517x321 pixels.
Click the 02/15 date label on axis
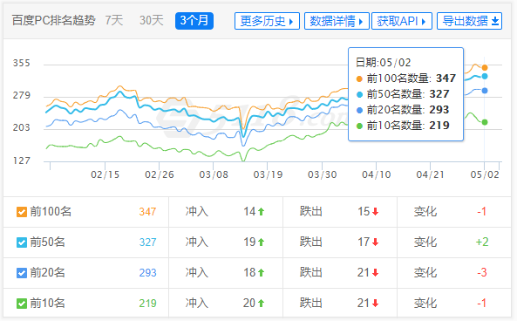105,174
